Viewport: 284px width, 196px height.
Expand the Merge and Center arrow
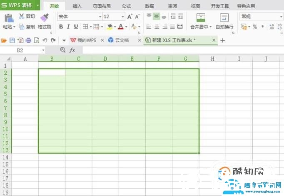210,27
